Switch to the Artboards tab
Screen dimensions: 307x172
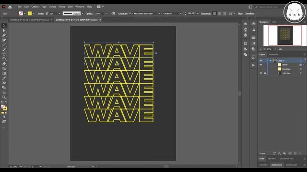(x=273, y=54)
